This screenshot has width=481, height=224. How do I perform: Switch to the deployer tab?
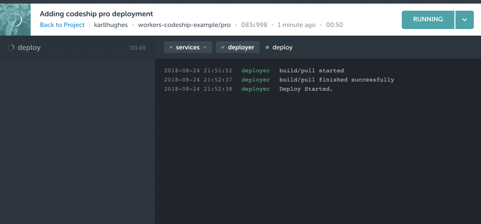click(x=237, y=47)
